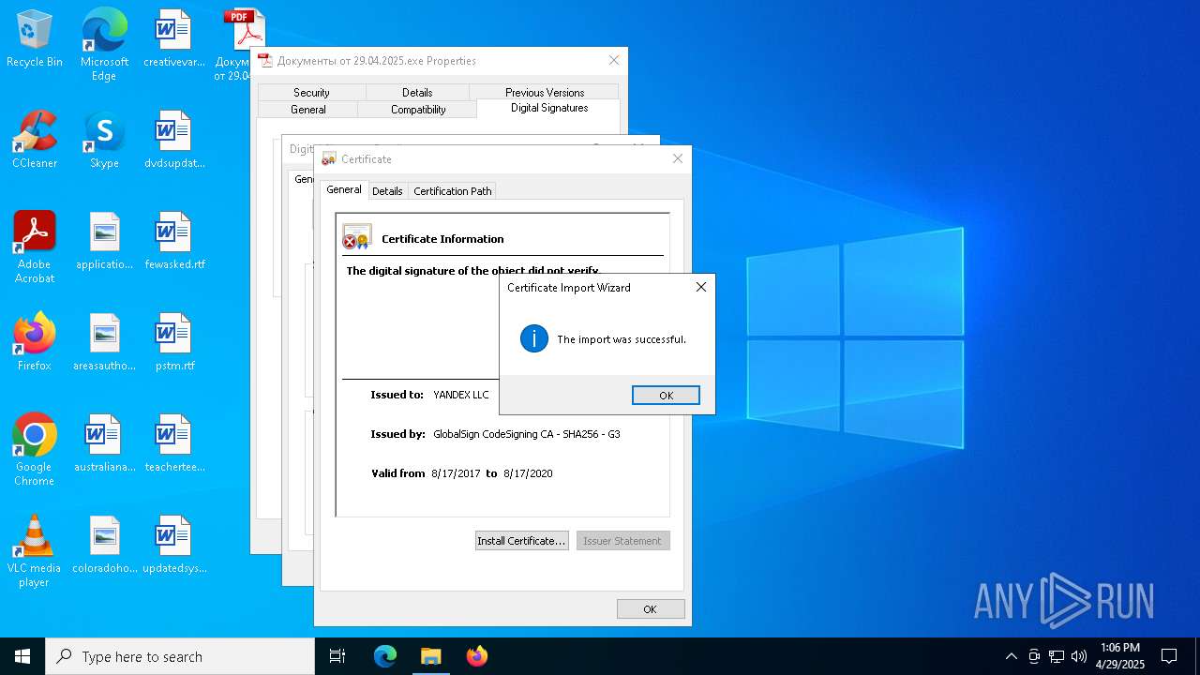Open the clock and date flyout
Viewport: 1200px width, 675px height.
pyautogui.click(x=1120, y=656)
